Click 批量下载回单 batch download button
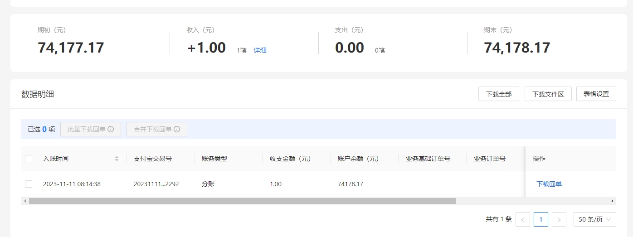The image size is (633, 237). (x=91, y=129)
